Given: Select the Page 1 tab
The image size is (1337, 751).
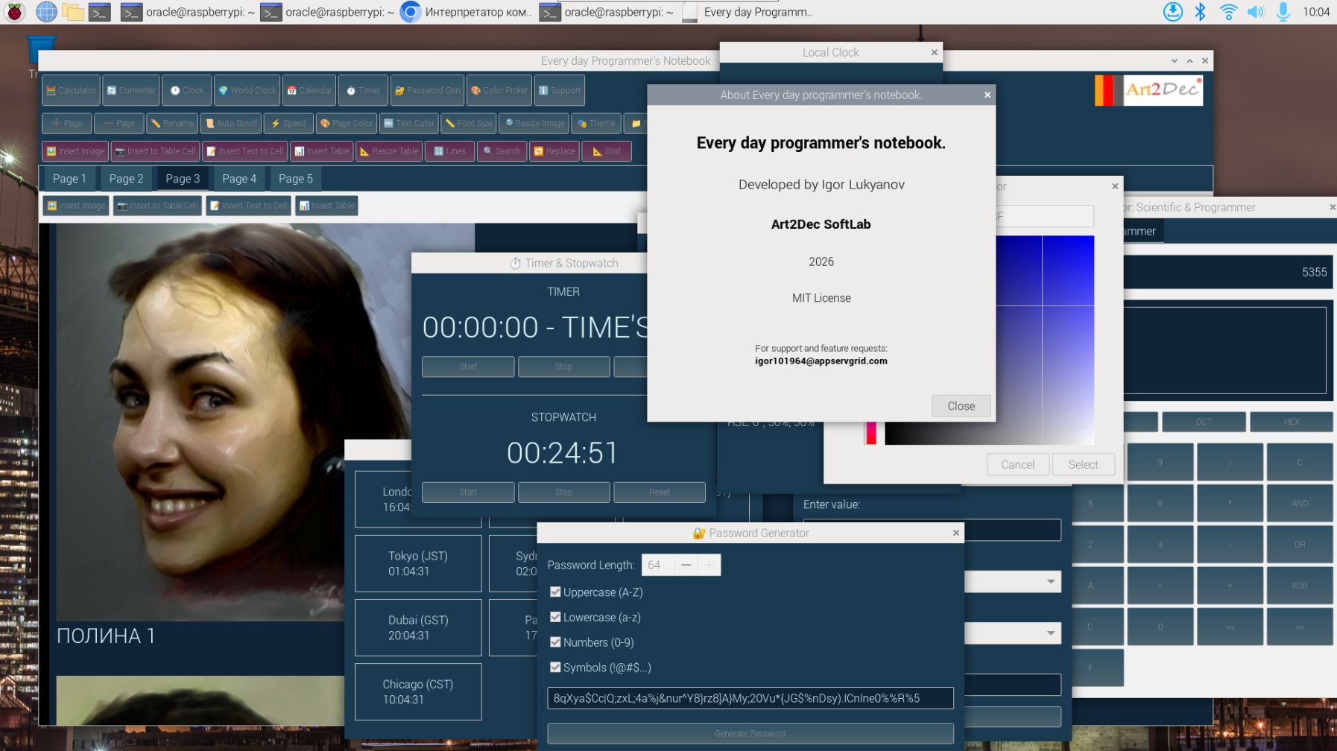Looking at the screenshot, I should [69, 179].
